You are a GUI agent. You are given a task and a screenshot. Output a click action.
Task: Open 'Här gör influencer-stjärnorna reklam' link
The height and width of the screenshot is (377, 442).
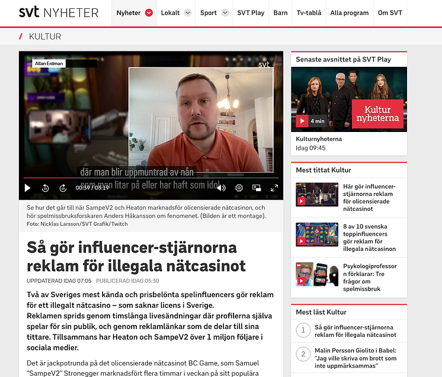coord(369,198)
